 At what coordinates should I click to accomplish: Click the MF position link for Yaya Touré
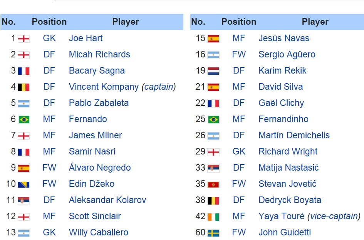[239, 216]
